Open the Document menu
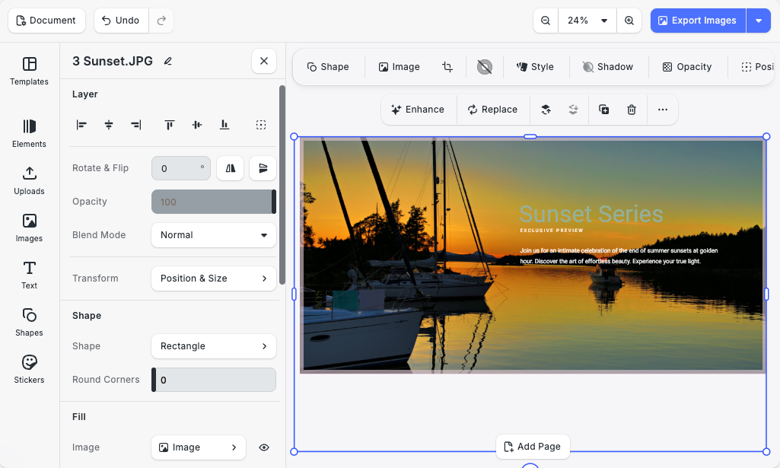The image size is (780, 468). click(46, 21)
